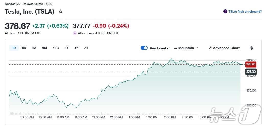Select the All time range
The height and width of the screenshot is (128, 265).
click(86, 48)
